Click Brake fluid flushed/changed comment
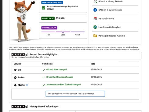The height and width of the screenshot is (112, 149). click(x=60, y=77)
